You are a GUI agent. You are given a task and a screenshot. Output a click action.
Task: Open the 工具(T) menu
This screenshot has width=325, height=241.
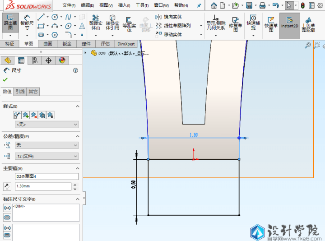(142, 5)
